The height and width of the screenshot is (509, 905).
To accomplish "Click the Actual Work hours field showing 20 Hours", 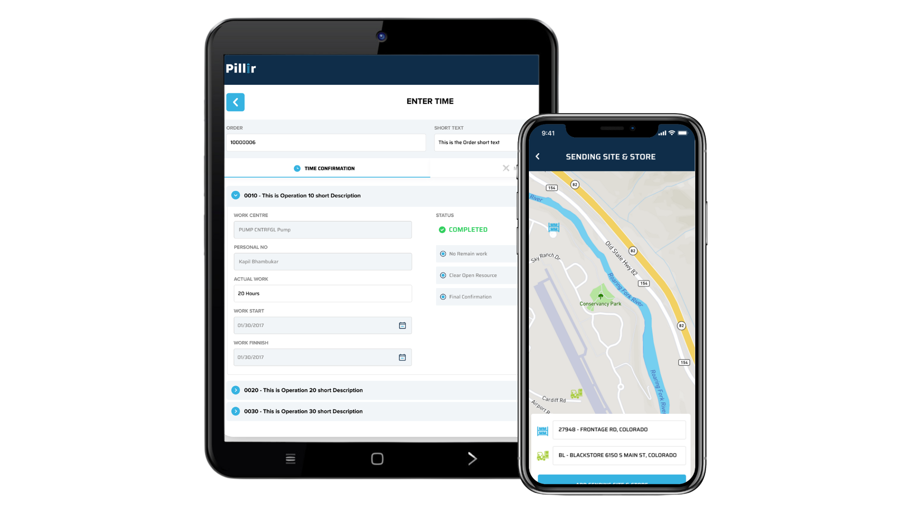I will click(322, 293).
